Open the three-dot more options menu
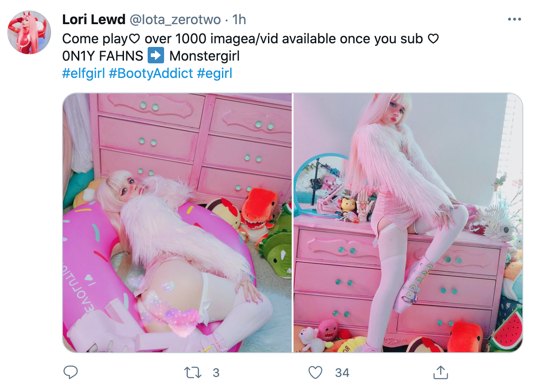 click(515, 20)
